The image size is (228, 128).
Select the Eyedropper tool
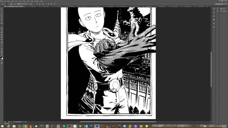click(2, 21)
